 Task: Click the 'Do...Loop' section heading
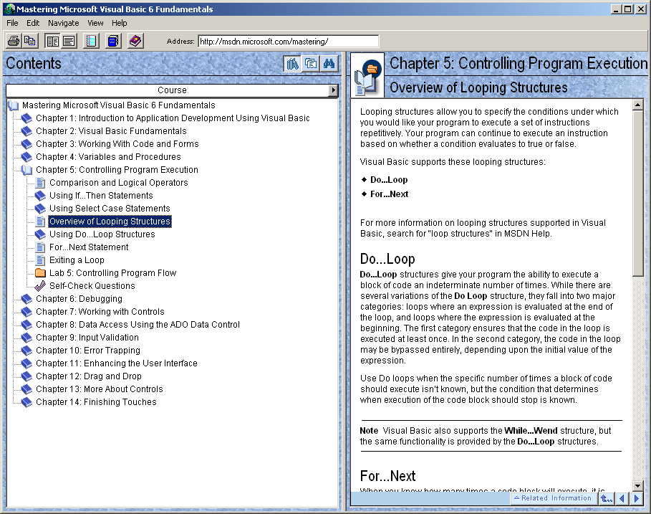click(387, 259)
